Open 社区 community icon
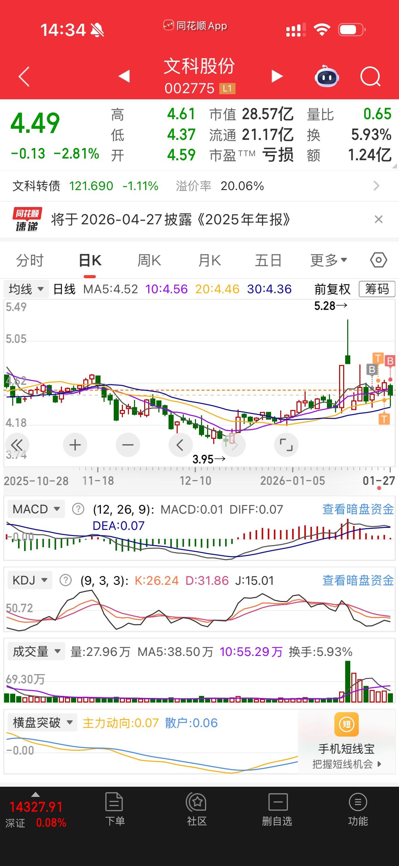The height and width of the screenshot is (866, 399). tap(197, 809)
